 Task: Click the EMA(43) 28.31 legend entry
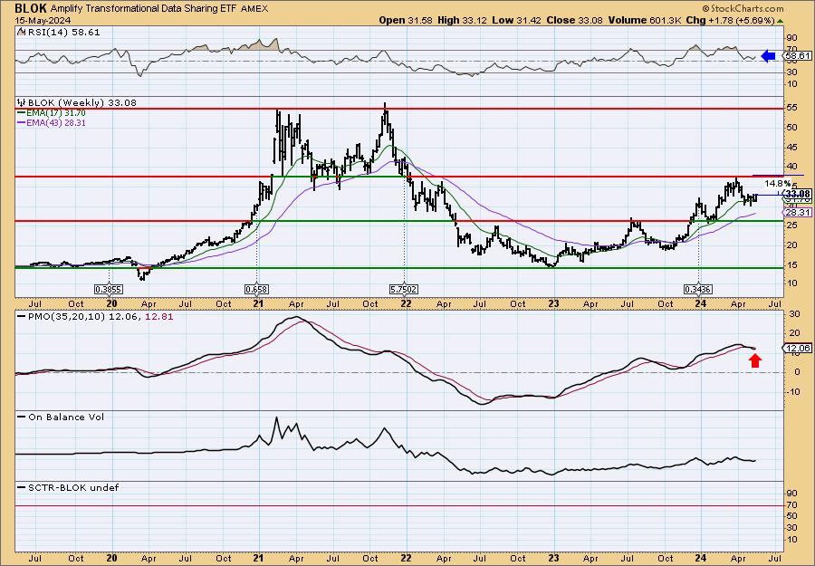tap(52, 122)
